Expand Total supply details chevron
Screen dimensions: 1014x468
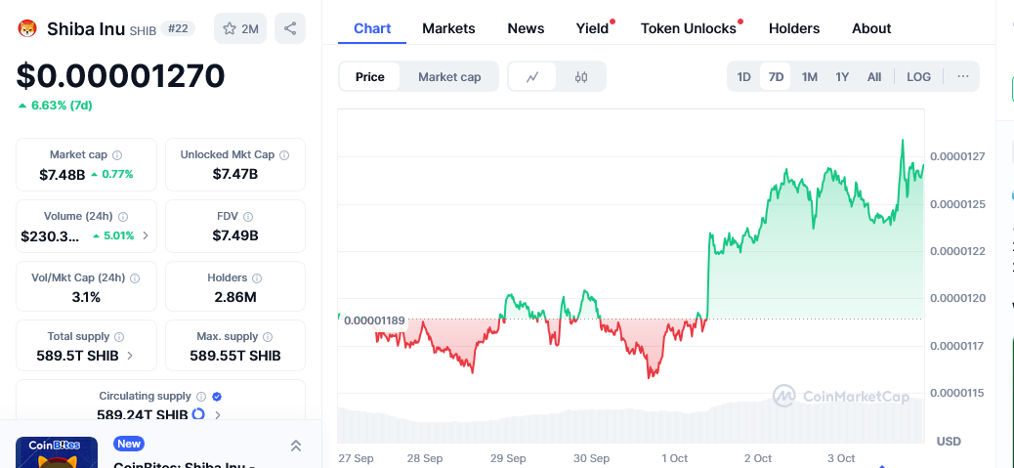click(130, 356)
